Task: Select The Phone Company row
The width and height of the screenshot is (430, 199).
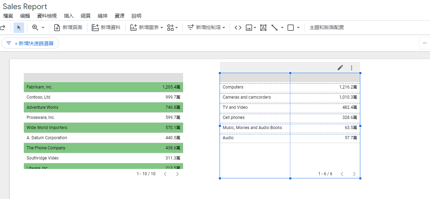Action: coord(103,148)
